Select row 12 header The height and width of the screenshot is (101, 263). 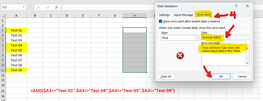click(x=3, y=75)
